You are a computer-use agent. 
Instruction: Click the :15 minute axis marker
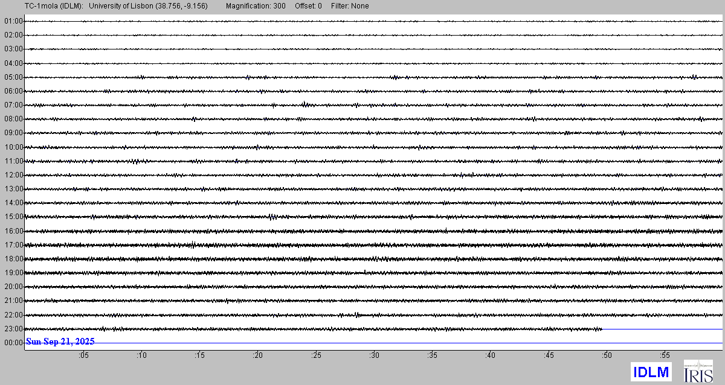[x=199, y=356]
